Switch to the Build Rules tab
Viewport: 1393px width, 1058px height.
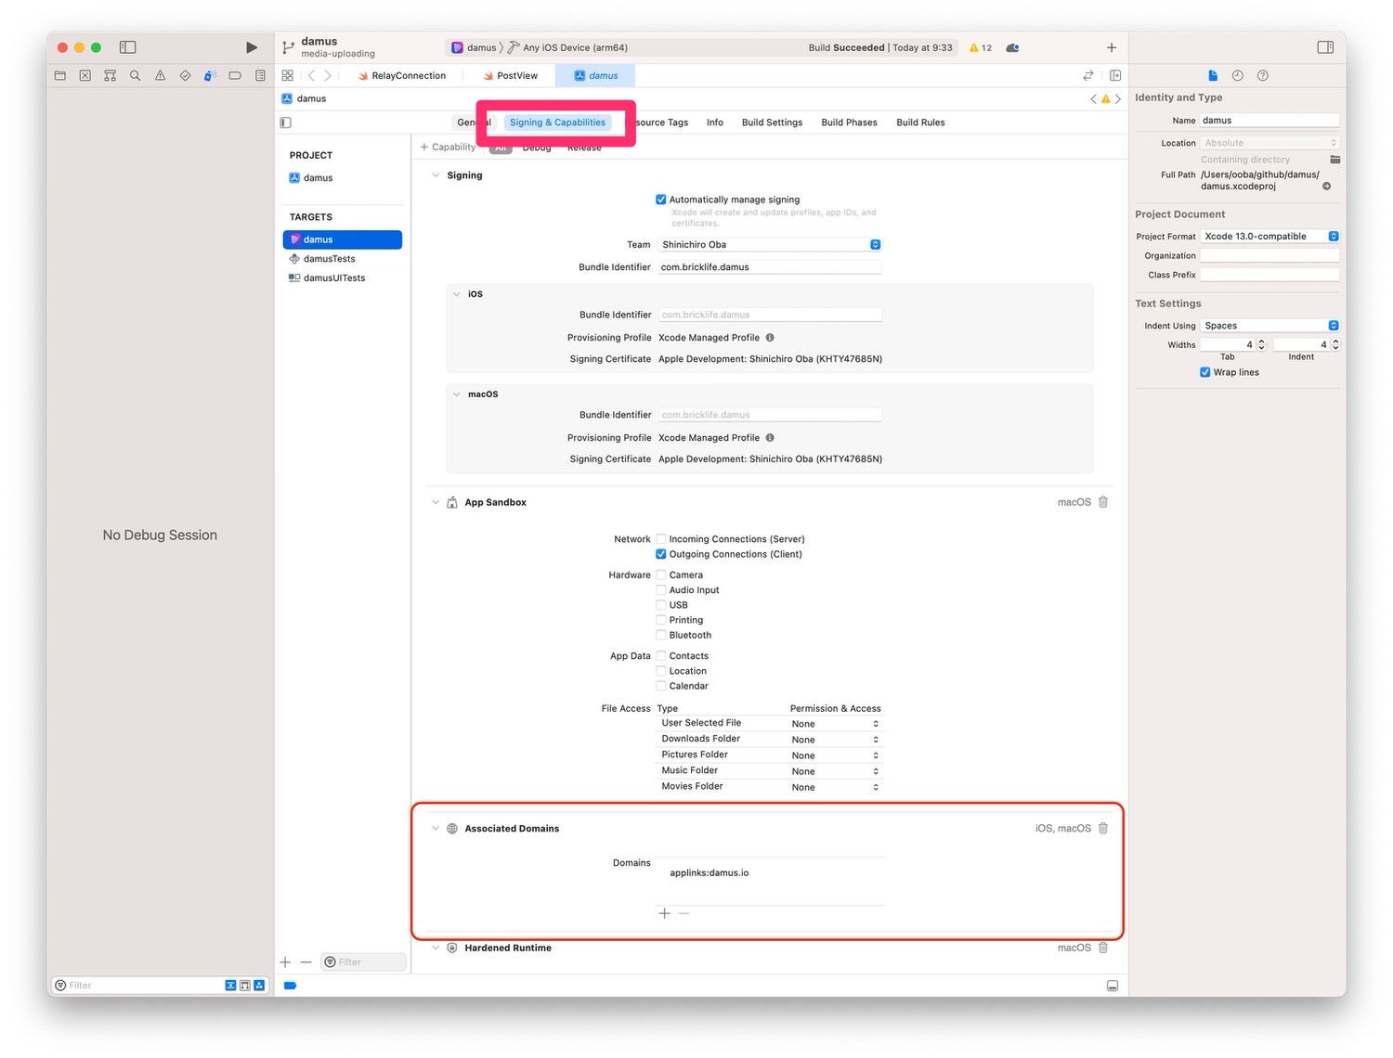click(x=920, y=123)
